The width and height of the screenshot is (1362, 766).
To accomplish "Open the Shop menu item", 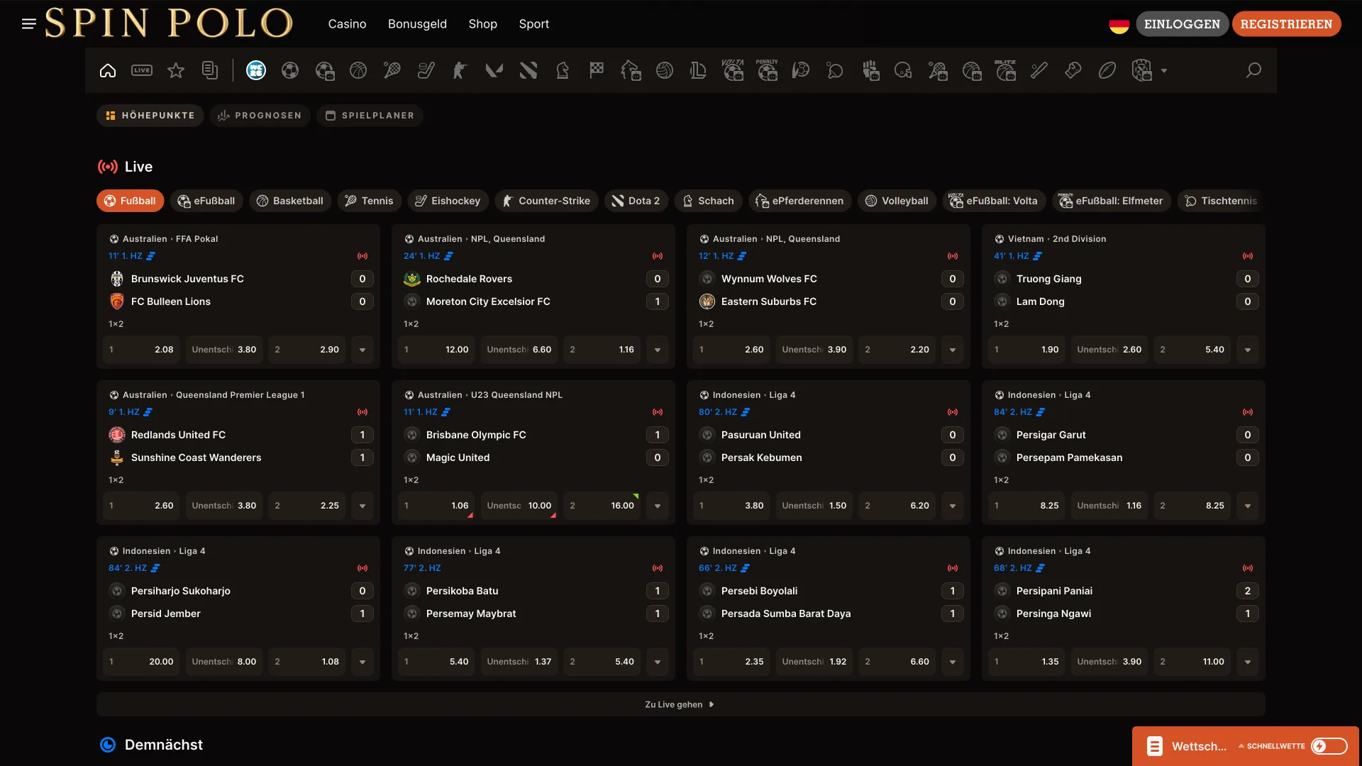I will (482, 24).
